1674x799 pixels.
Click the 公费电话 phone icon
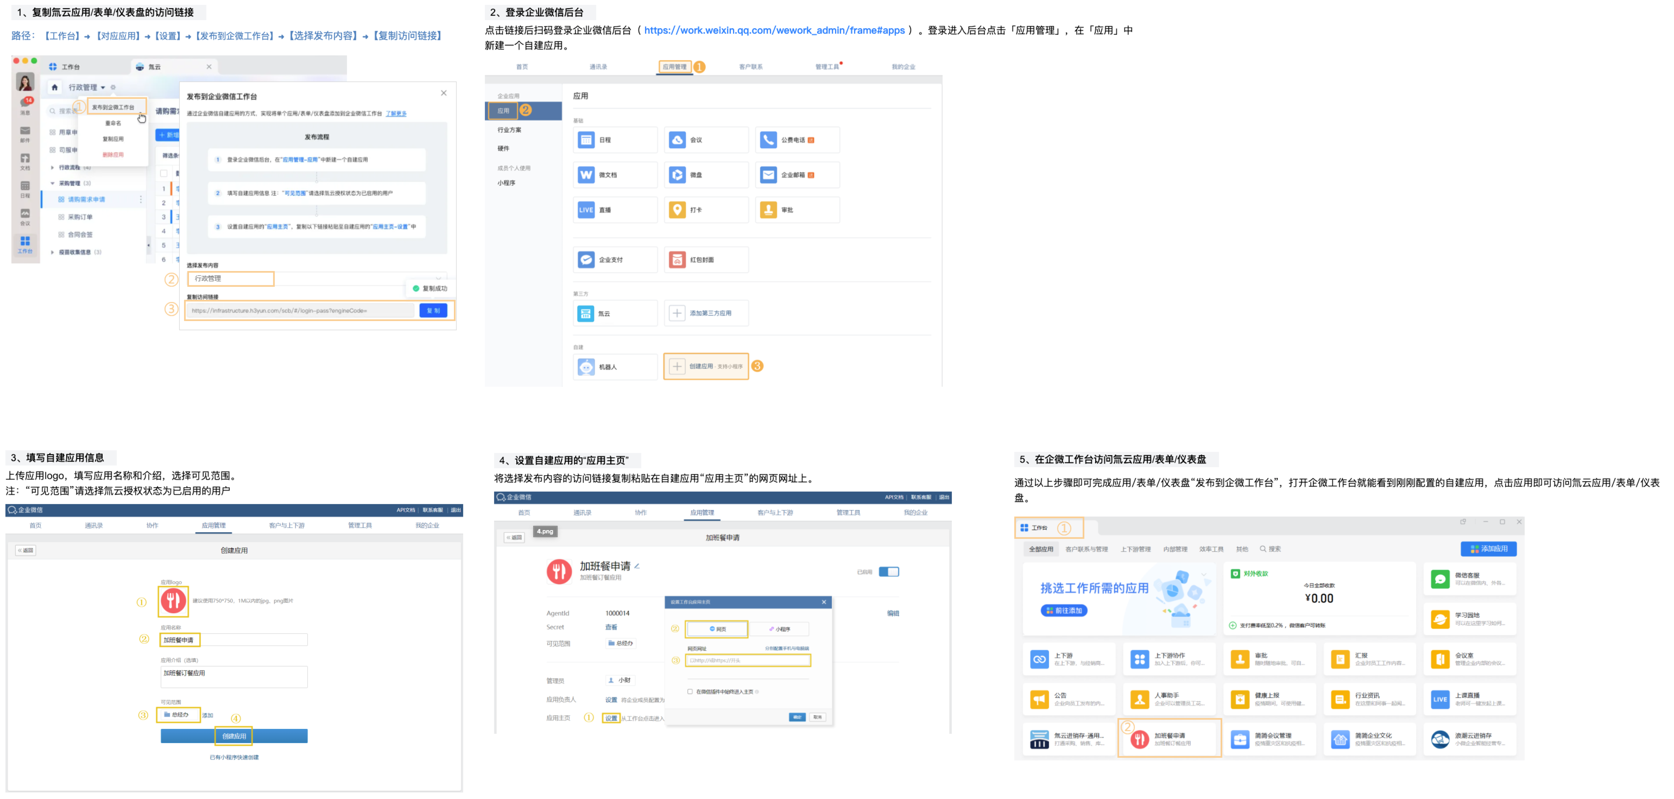768,140
